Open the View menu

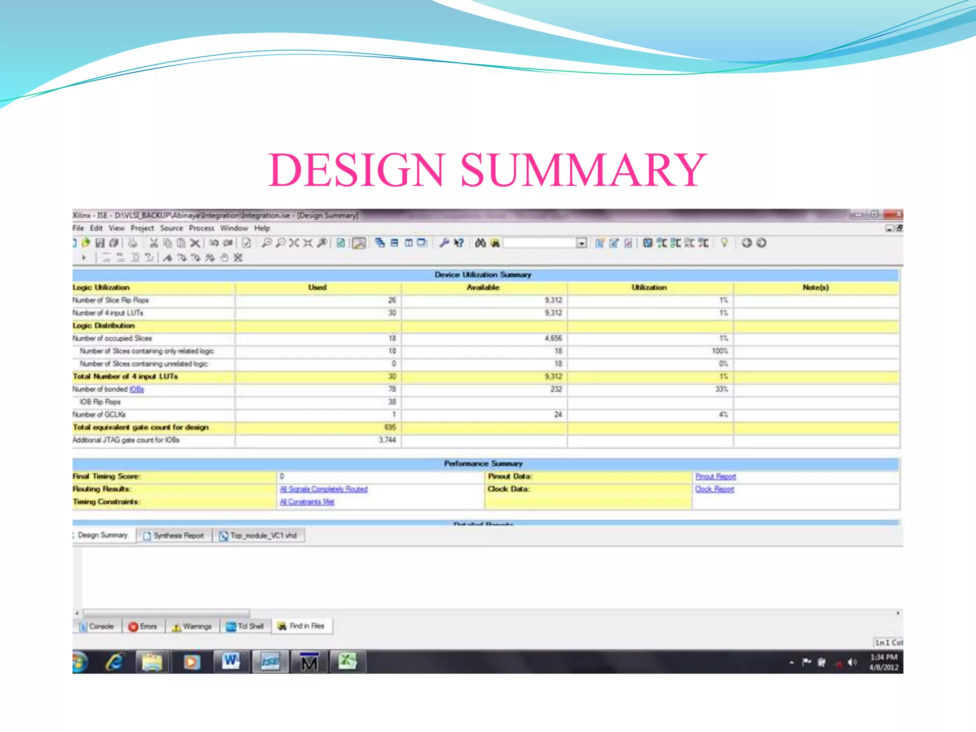[116, 228]
